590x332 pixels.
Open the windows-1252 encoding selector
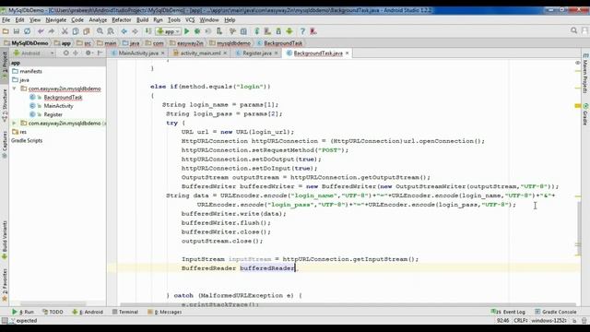click(549, 321)
